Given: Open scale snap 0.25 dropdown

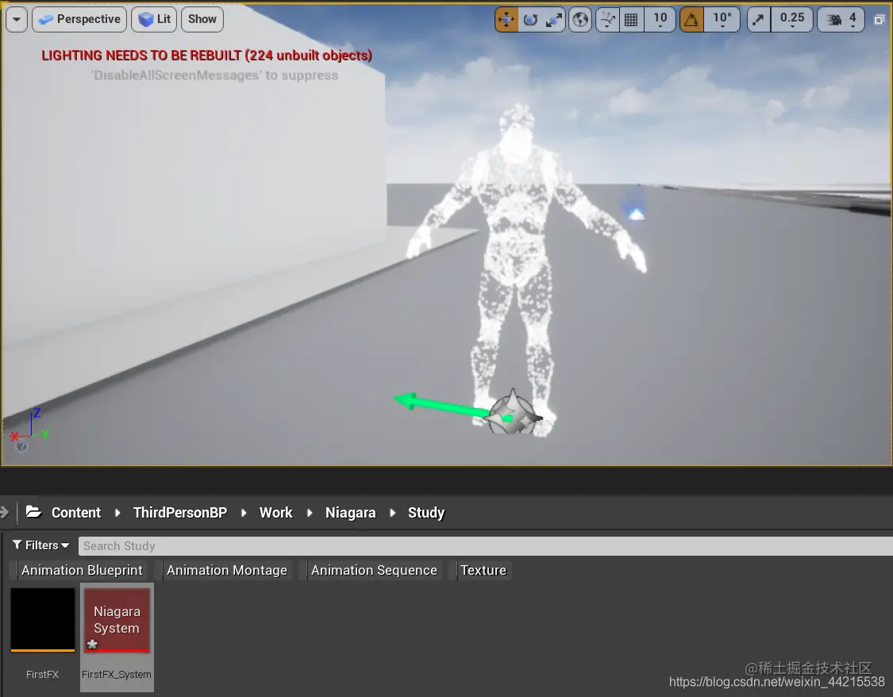Looking at the screenshot, I should tap(792, 20).
